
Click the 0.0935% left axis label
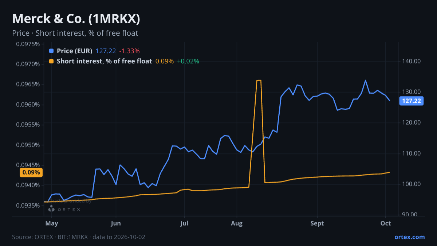tap(28, 206)
